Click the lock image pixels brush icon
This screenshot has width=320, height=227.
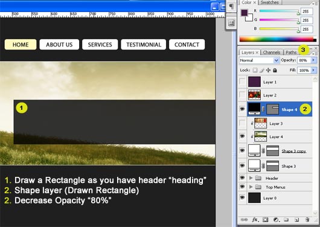click(261, 70)
